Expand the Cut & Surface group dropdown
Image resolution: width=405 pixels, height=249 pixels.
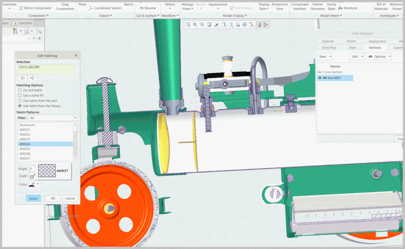tap(148, 16)
